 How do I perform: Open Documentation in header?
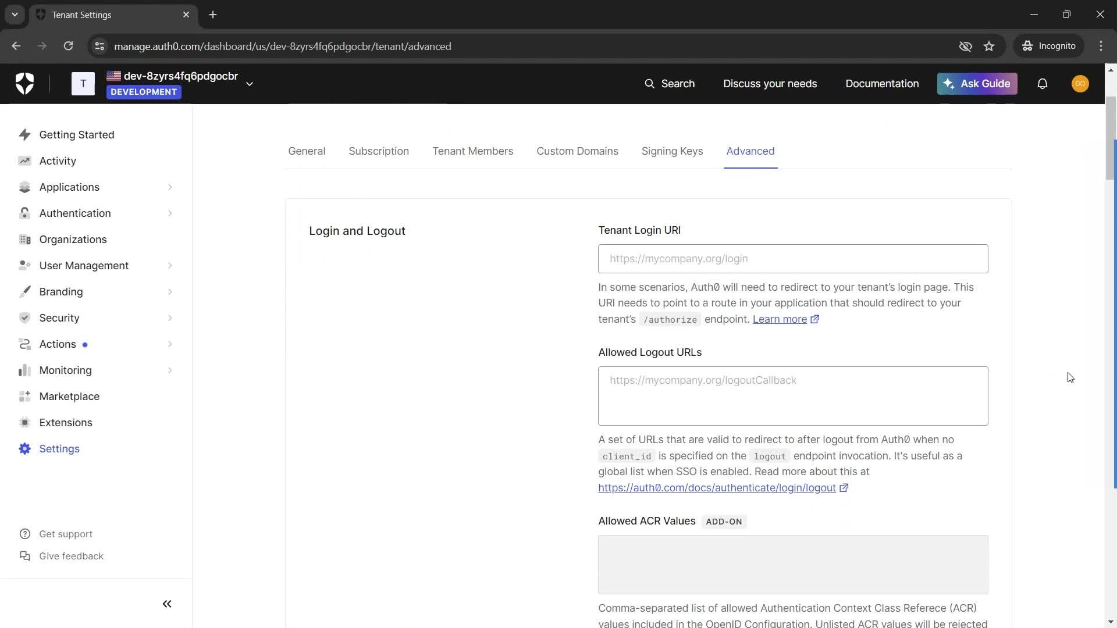click(882, 84)
